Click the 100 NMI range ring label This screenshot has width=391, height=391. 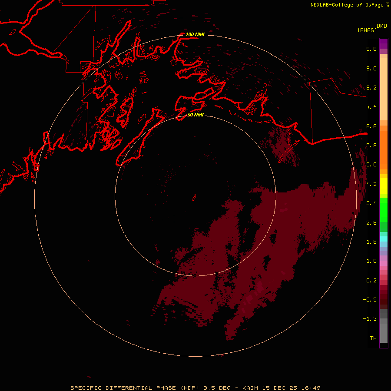tap(195, 34)
